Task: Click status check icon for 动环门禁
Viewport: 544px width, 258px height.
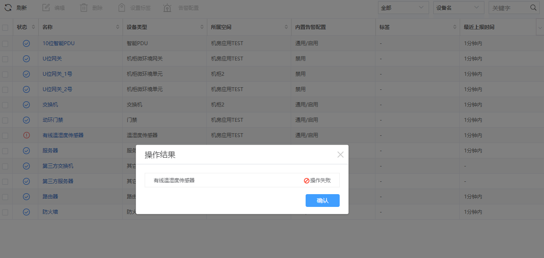Action: point(26,120)
